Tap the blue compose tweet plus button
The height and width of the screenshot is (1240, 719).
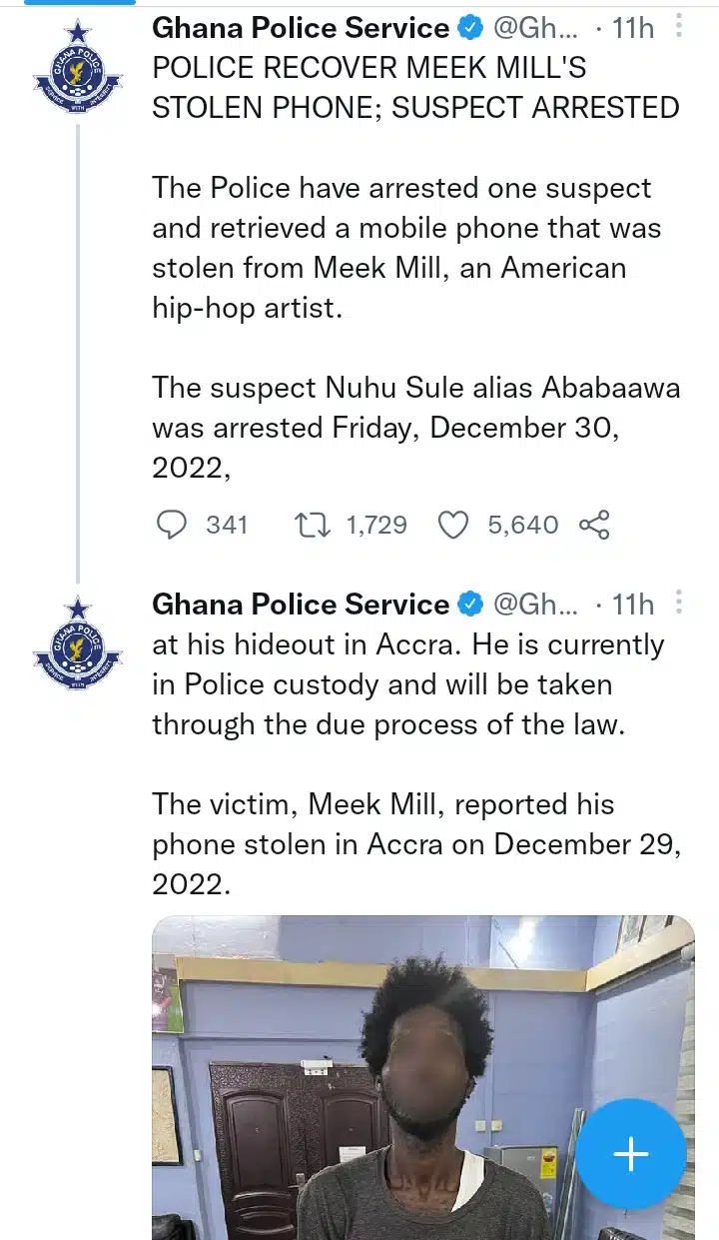coord(631,1154)
